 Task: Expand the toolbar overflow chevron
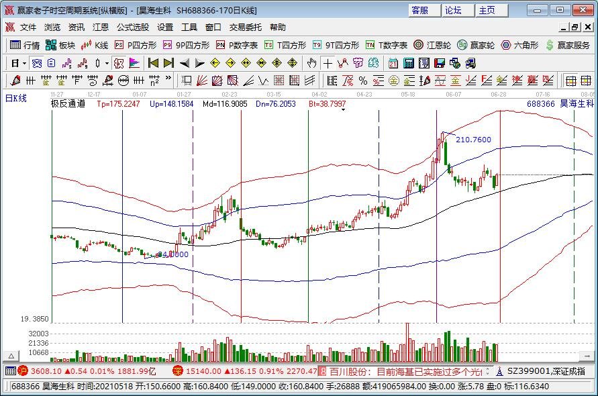[x=168, y=79]
